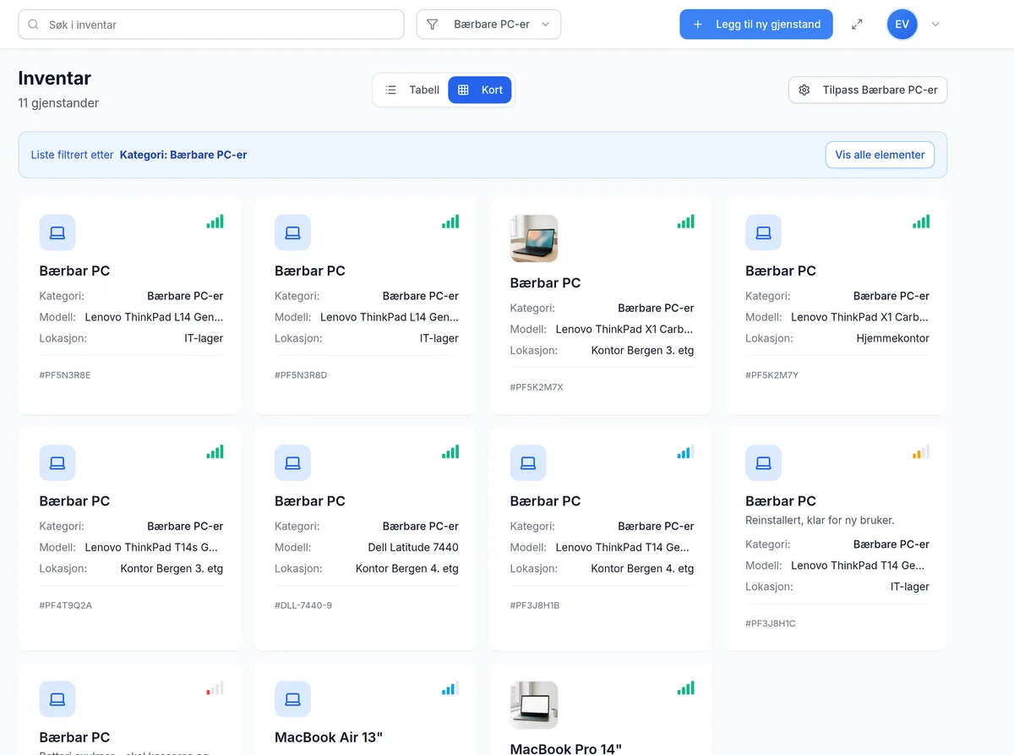Click the laptop icon on MacBook Air 13" card
Image resolution: width=1014 pixels, height=755 pixels.
292,699
